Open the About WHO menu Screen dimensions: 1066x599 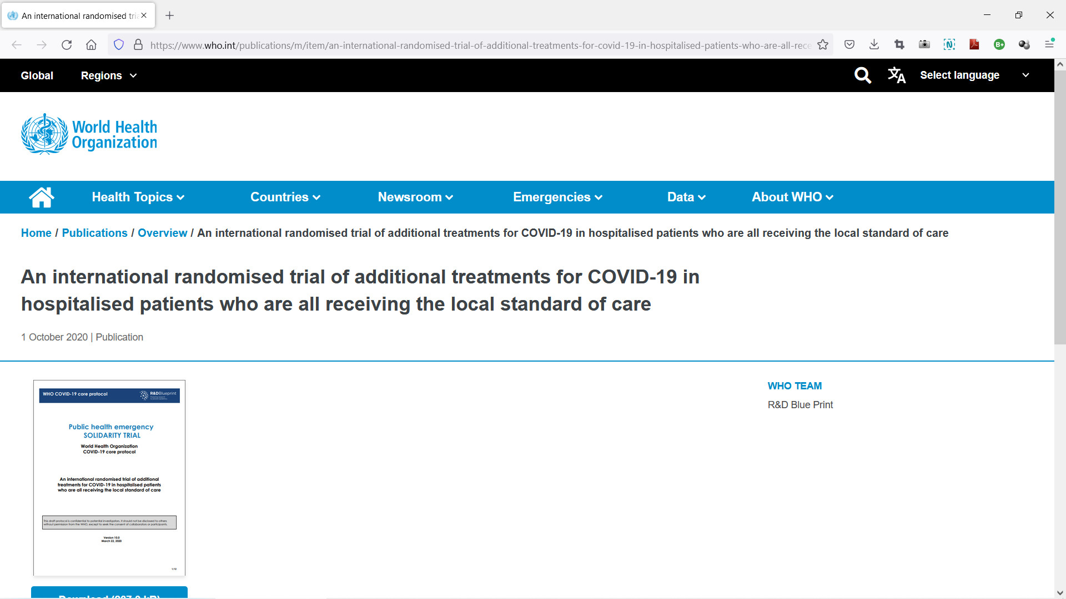click(x=793, y=197)
